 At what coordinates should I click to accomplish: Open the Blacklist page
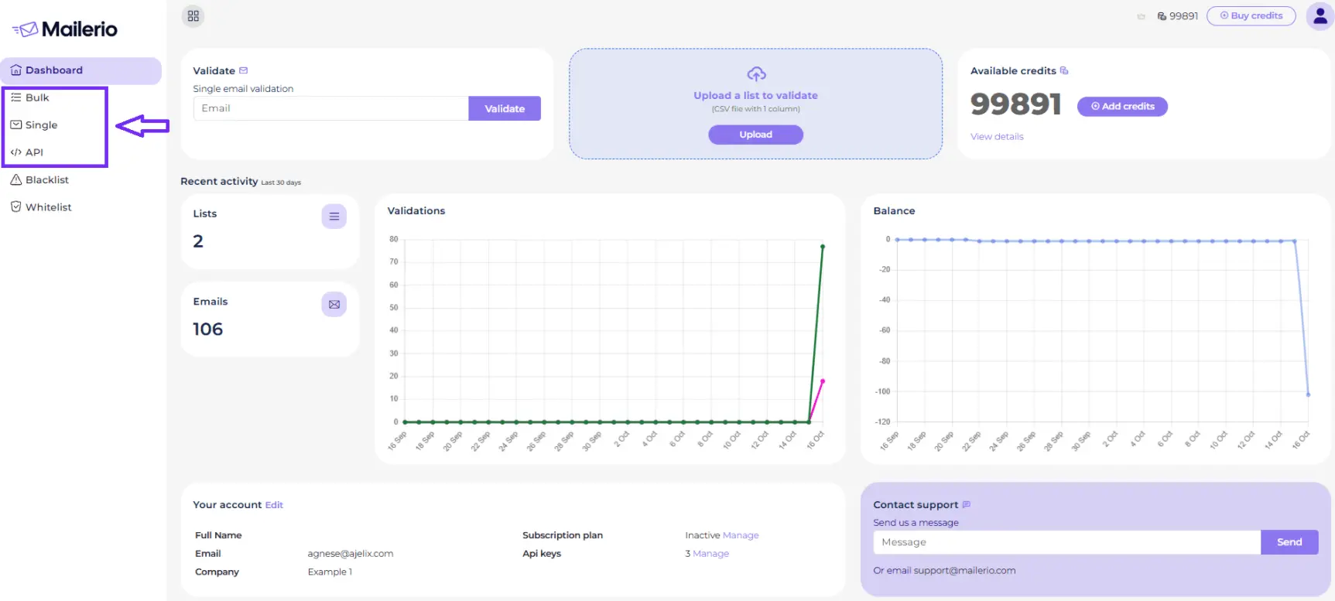tap(46, 180)
